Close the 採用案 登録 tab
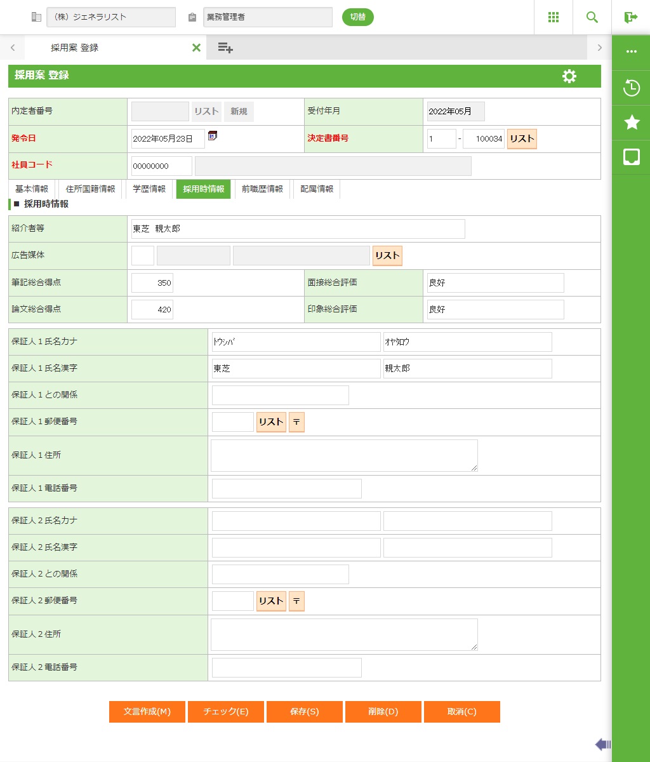The image size is (650, 762). pyautogui.click(x=196, y=48)
